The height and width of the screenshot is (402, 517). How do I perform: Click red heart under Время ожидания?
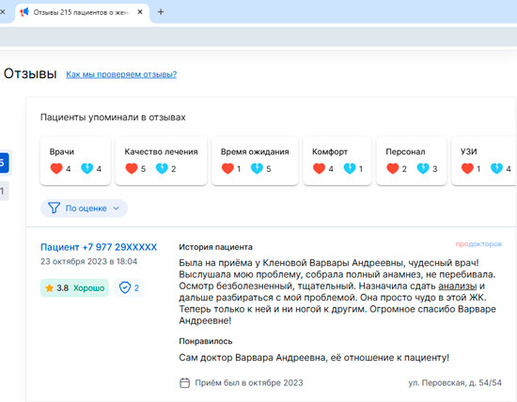click(x=227, y=168)
